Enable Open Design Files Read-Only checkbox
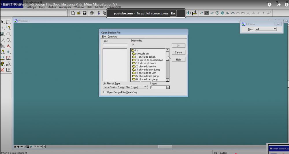Image resolution: width=289 pixels, height=154 pixels. tap(105, 92)
